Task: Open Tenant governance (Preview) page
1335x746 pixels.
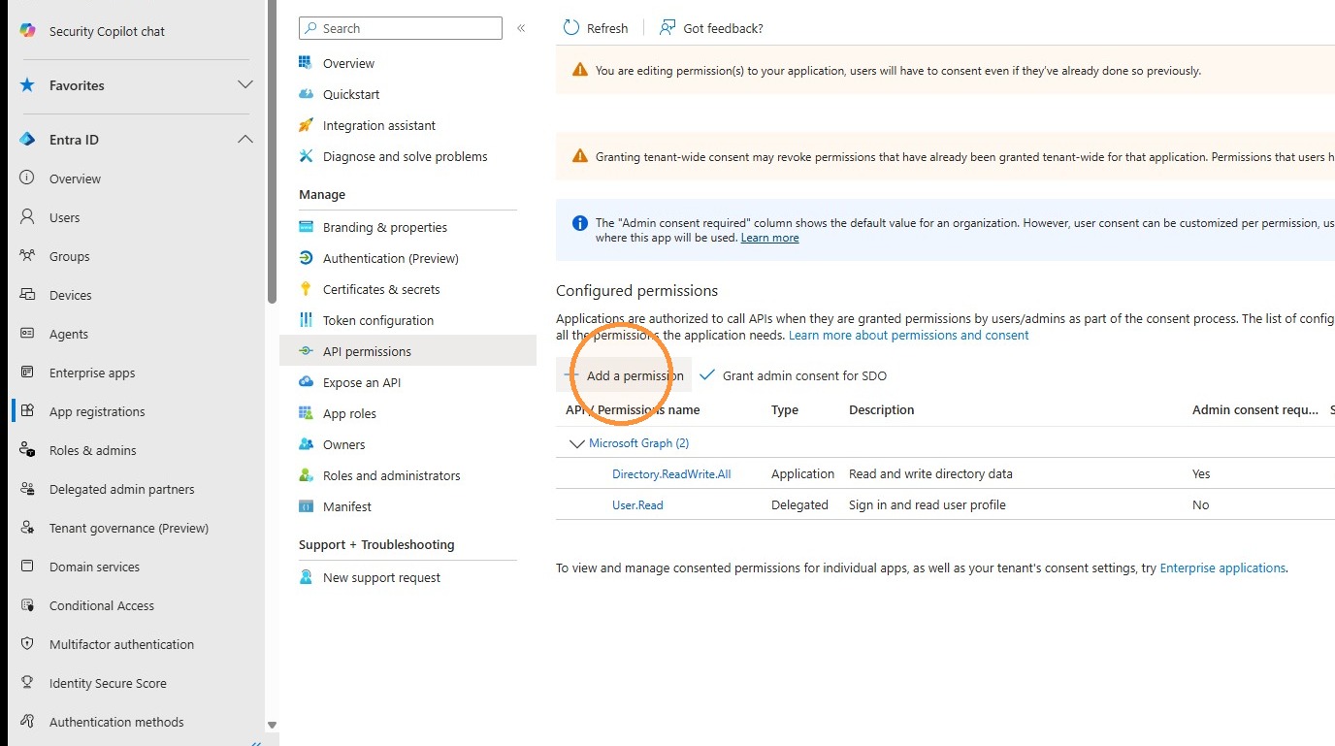Action: (129, 528)
